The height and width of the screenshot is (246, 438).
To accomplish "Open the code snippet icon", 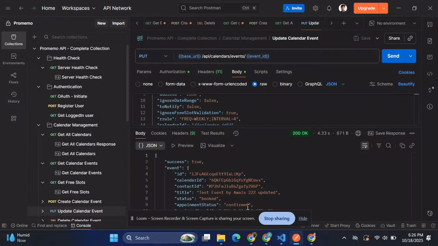I will point(429,73).
